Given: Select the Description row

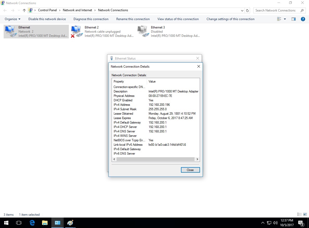Looking at the screenshot, I should click(x=156, y=91).
